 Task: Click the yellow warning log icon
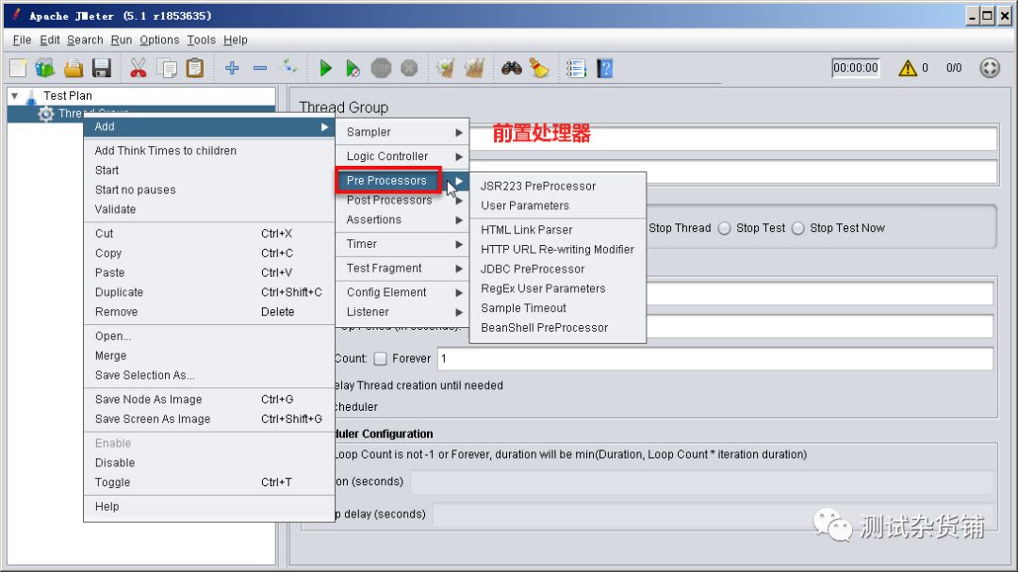click(908, 68)
